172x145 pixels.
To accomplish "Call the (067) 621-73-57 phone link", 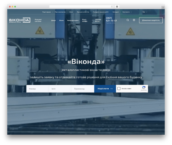I will (111, 20).
